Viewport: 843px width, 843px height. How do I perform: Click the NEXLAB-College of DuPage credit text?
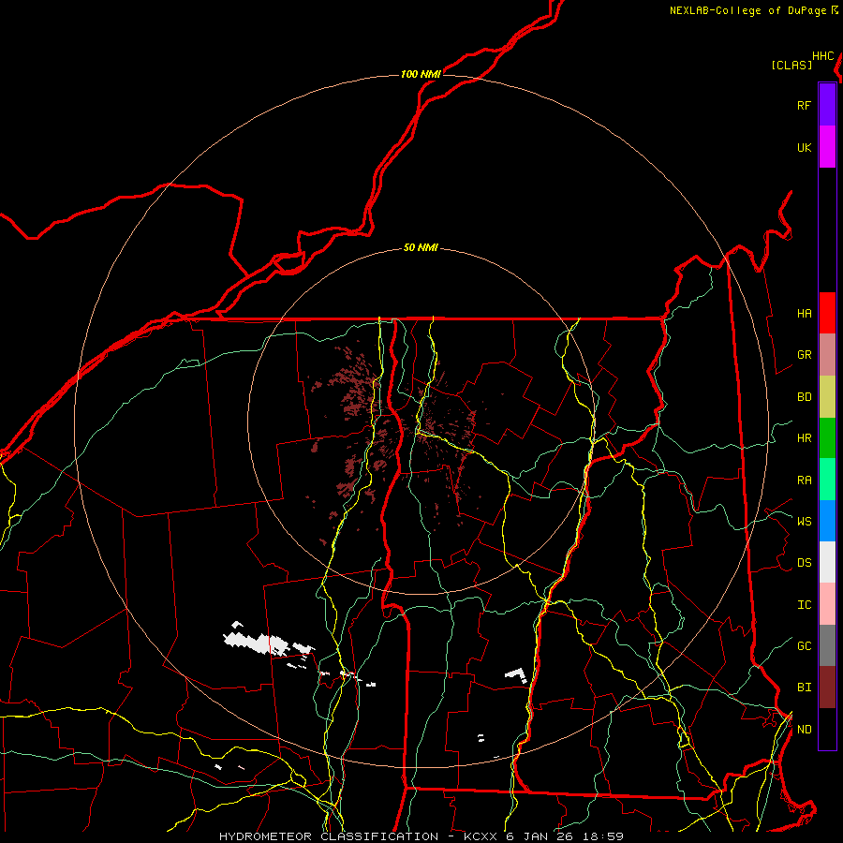(748, 10)
